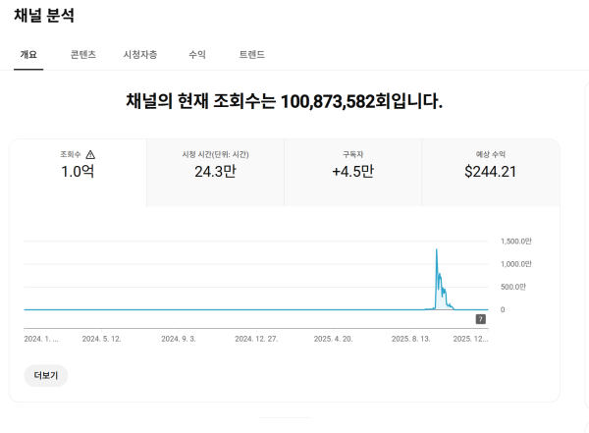Click the warning triangle icon beside 조회수
This screenshot has width=589, height=433.
point(90,154)
